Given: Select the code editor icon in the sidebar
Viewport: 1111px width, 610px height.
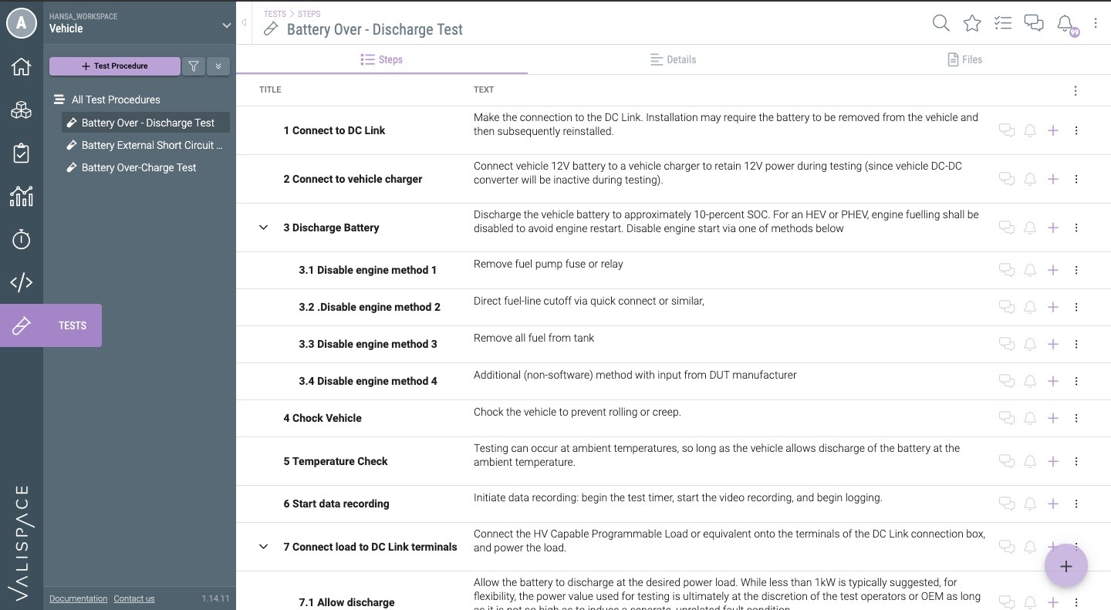Looking at the screenshot, I should point(21,282).
